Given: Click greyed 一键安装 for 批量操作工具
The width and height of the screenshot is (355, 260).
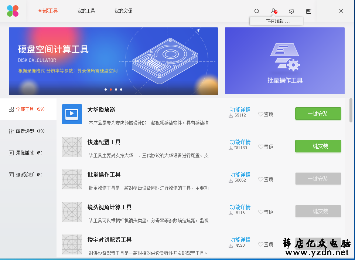Looking at the screenshot, I should pyautogui.click(x=318, y=179).
